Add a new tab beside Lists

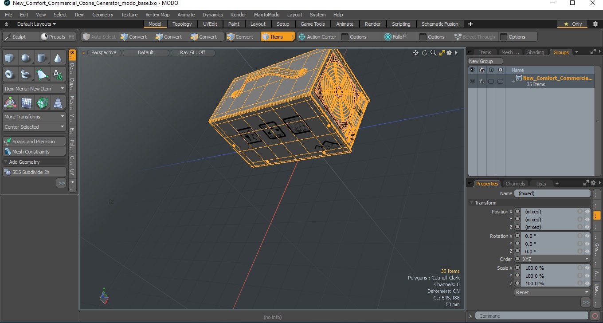coord(557,184)
